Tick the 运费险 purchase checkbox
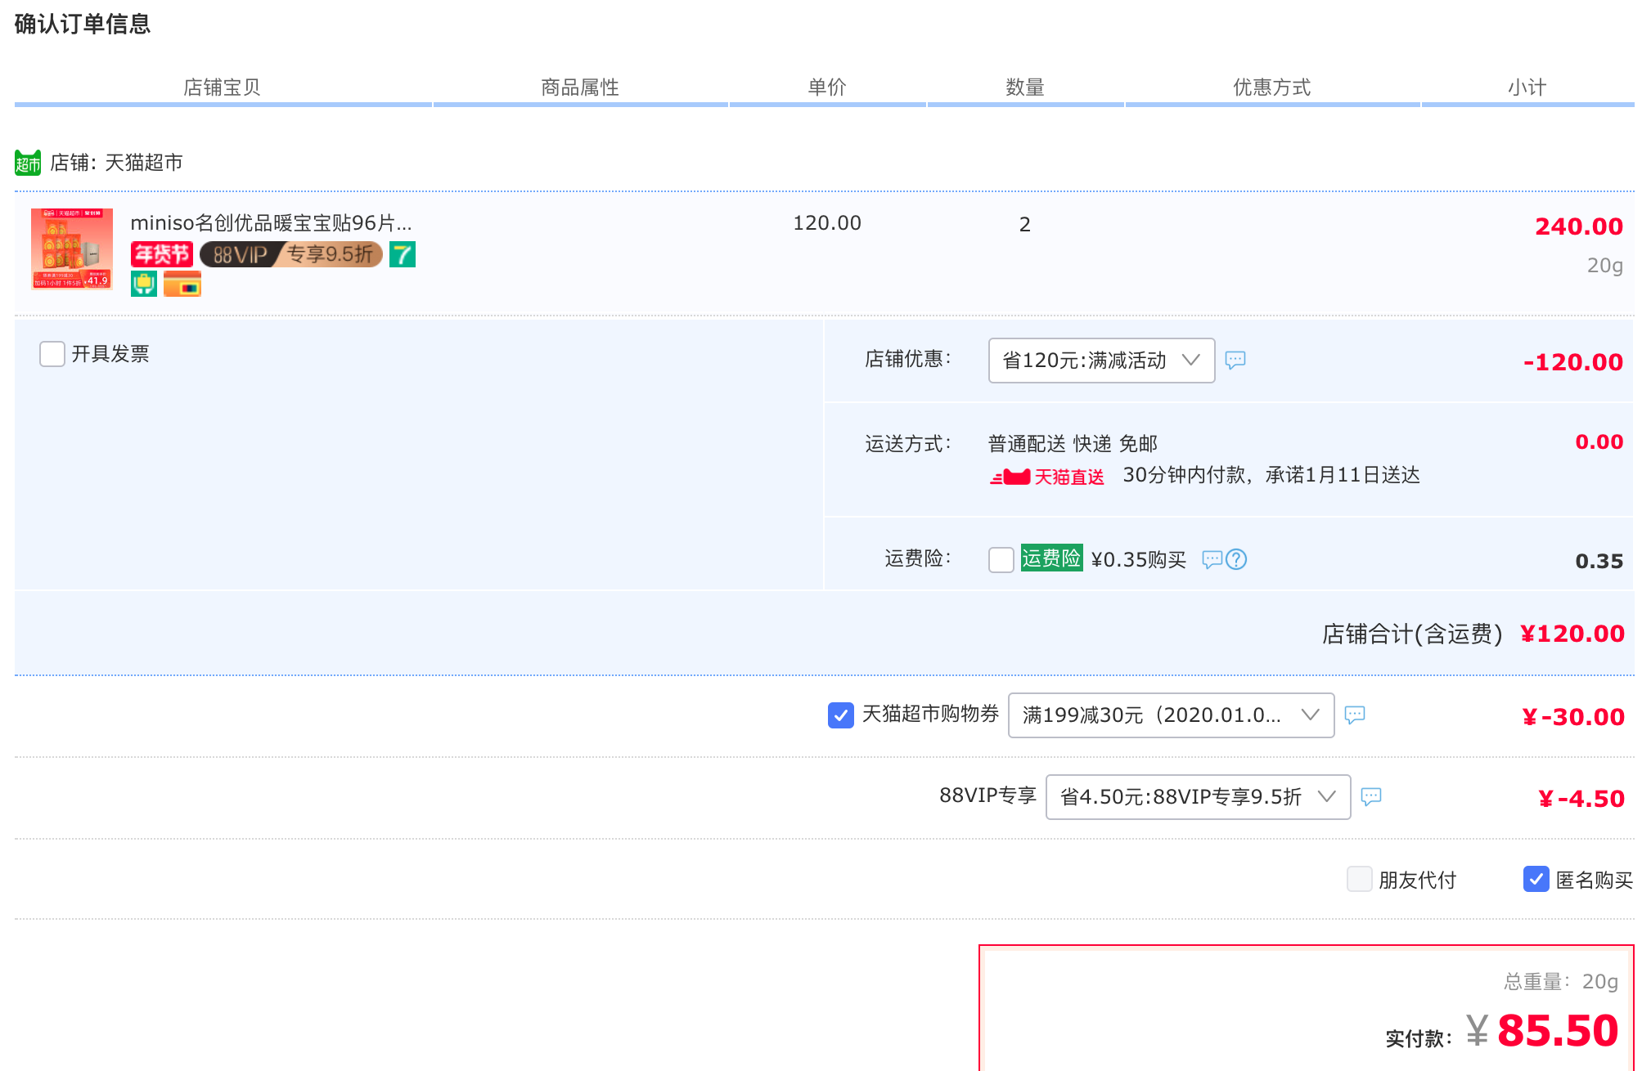Viewport: 1651px width, 1071px height. point(1001,560)
